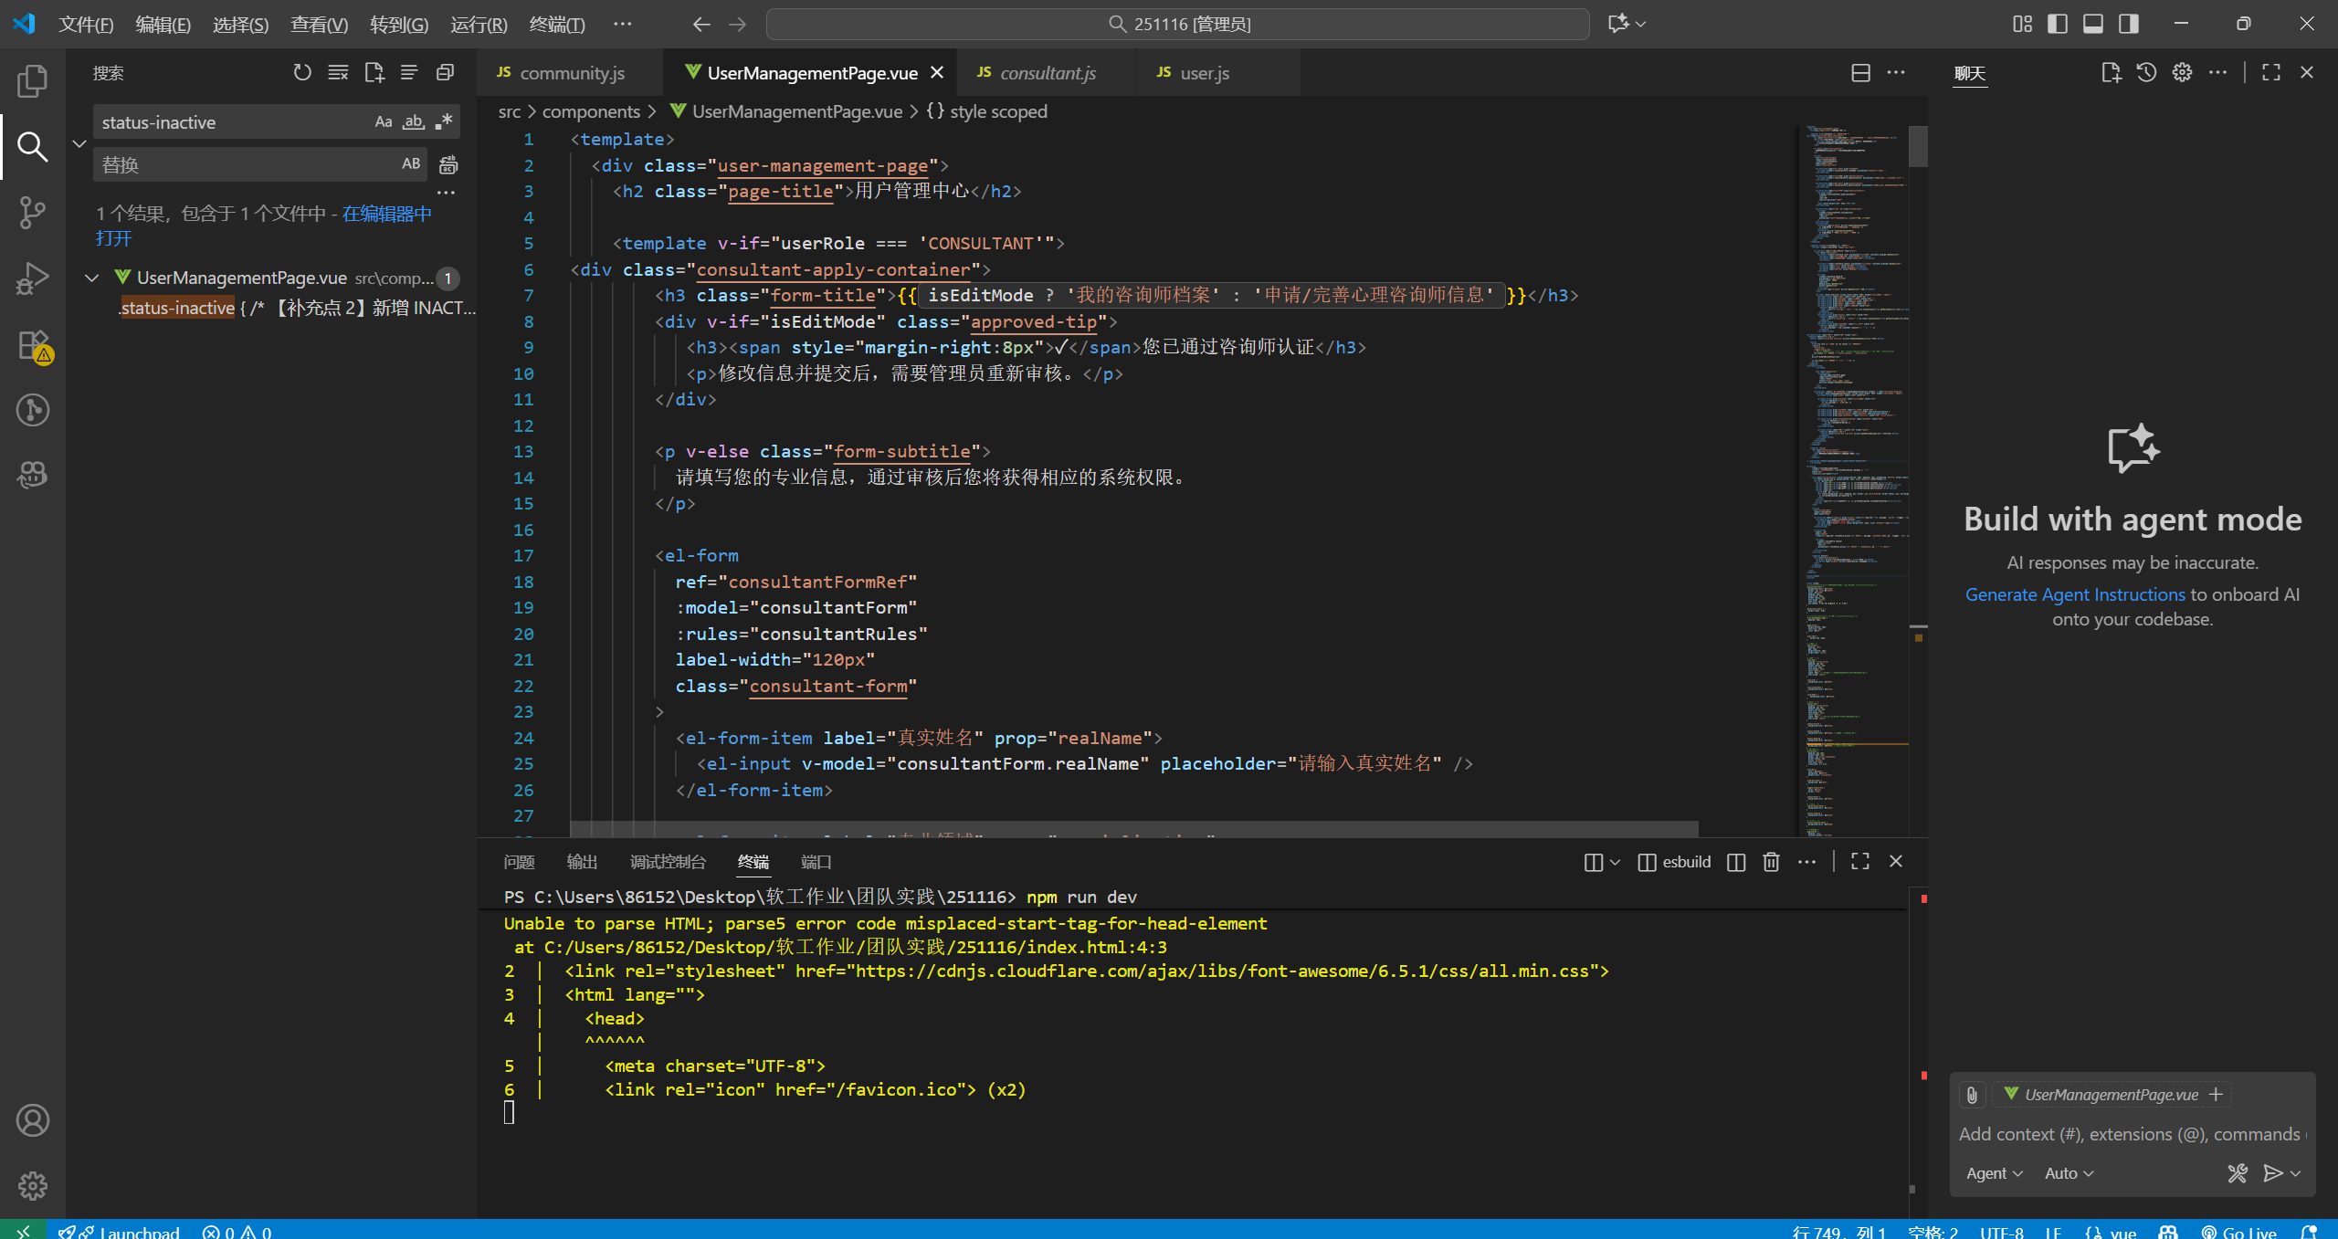Open the Explorer view in activity bar
Screen dimensions: 2338x1239
point(33,81)
